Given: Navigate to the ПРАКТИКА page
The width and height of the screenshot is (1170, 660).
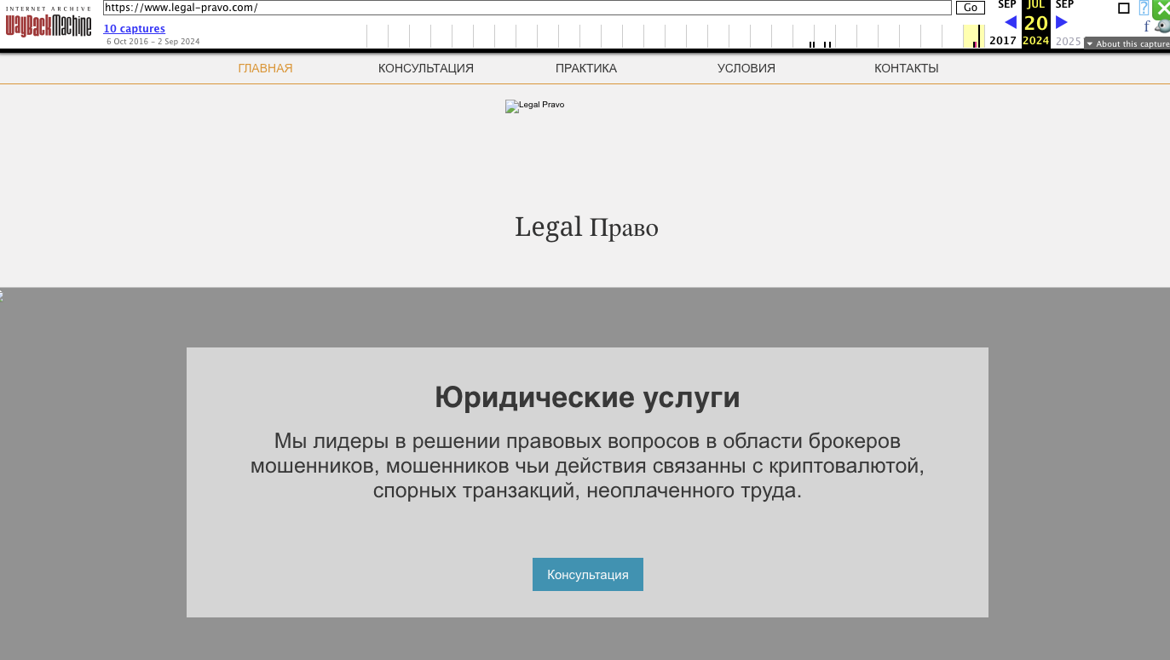Looking at the screenshot, I should click(x=586, y=68).
